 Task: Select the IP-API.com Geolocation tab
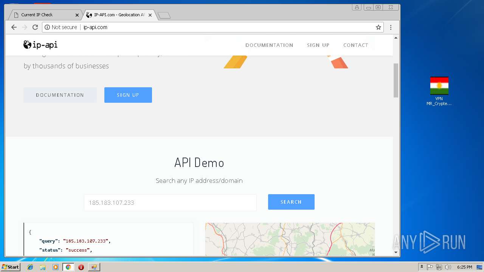tap(119, 15)
